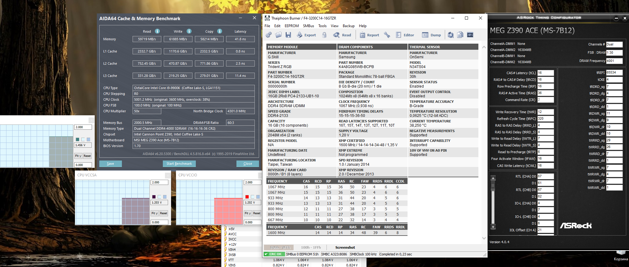Click the floppy disk save icon
629x267 pixels.
[288, 35]
